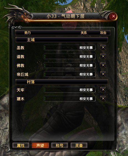This screenshot has width=128, height=156.
Task: Click the 关系 column header
Action: (84, 33)
